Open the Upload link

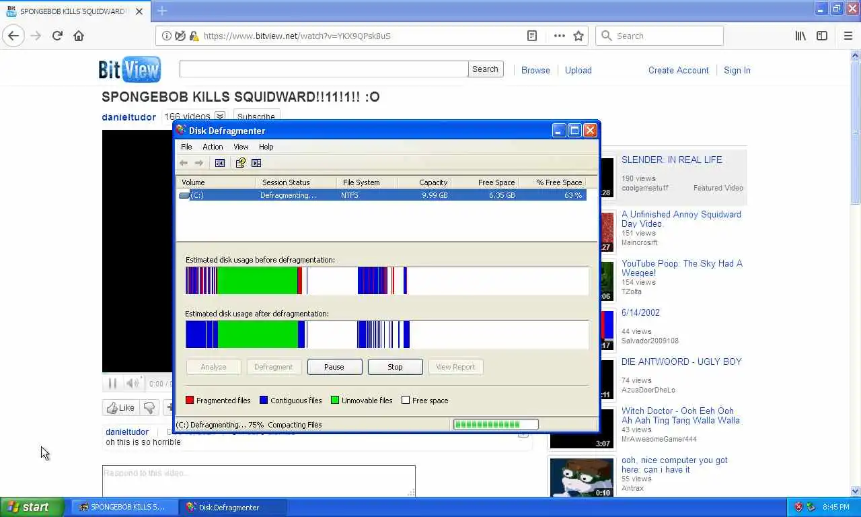tap(578, 70)
